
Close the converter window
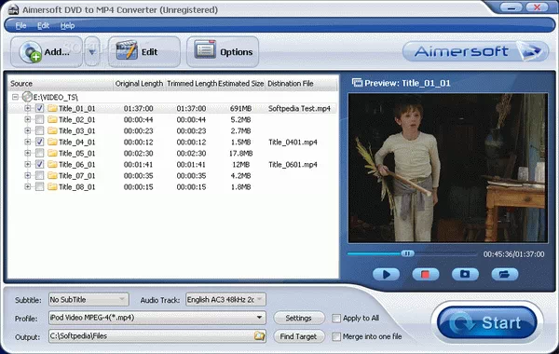pos(537,7)
